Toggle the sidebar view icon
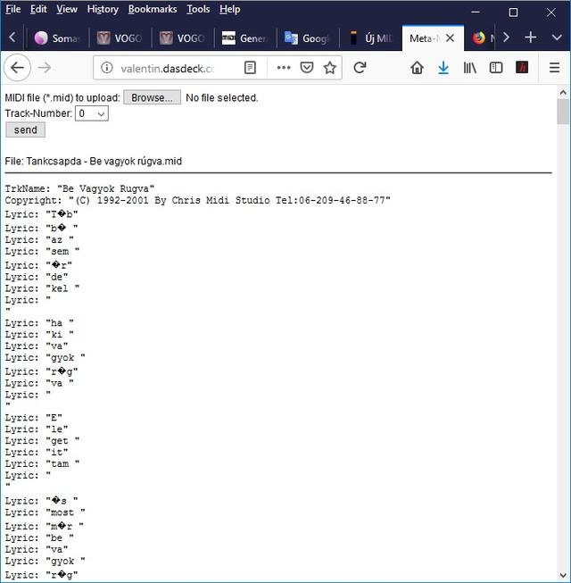 pos(496,68)
